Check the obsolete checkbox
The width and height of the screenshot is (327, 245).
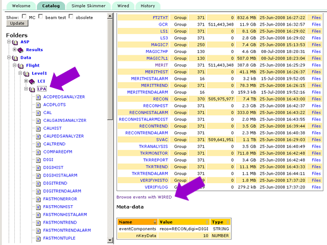71,16
